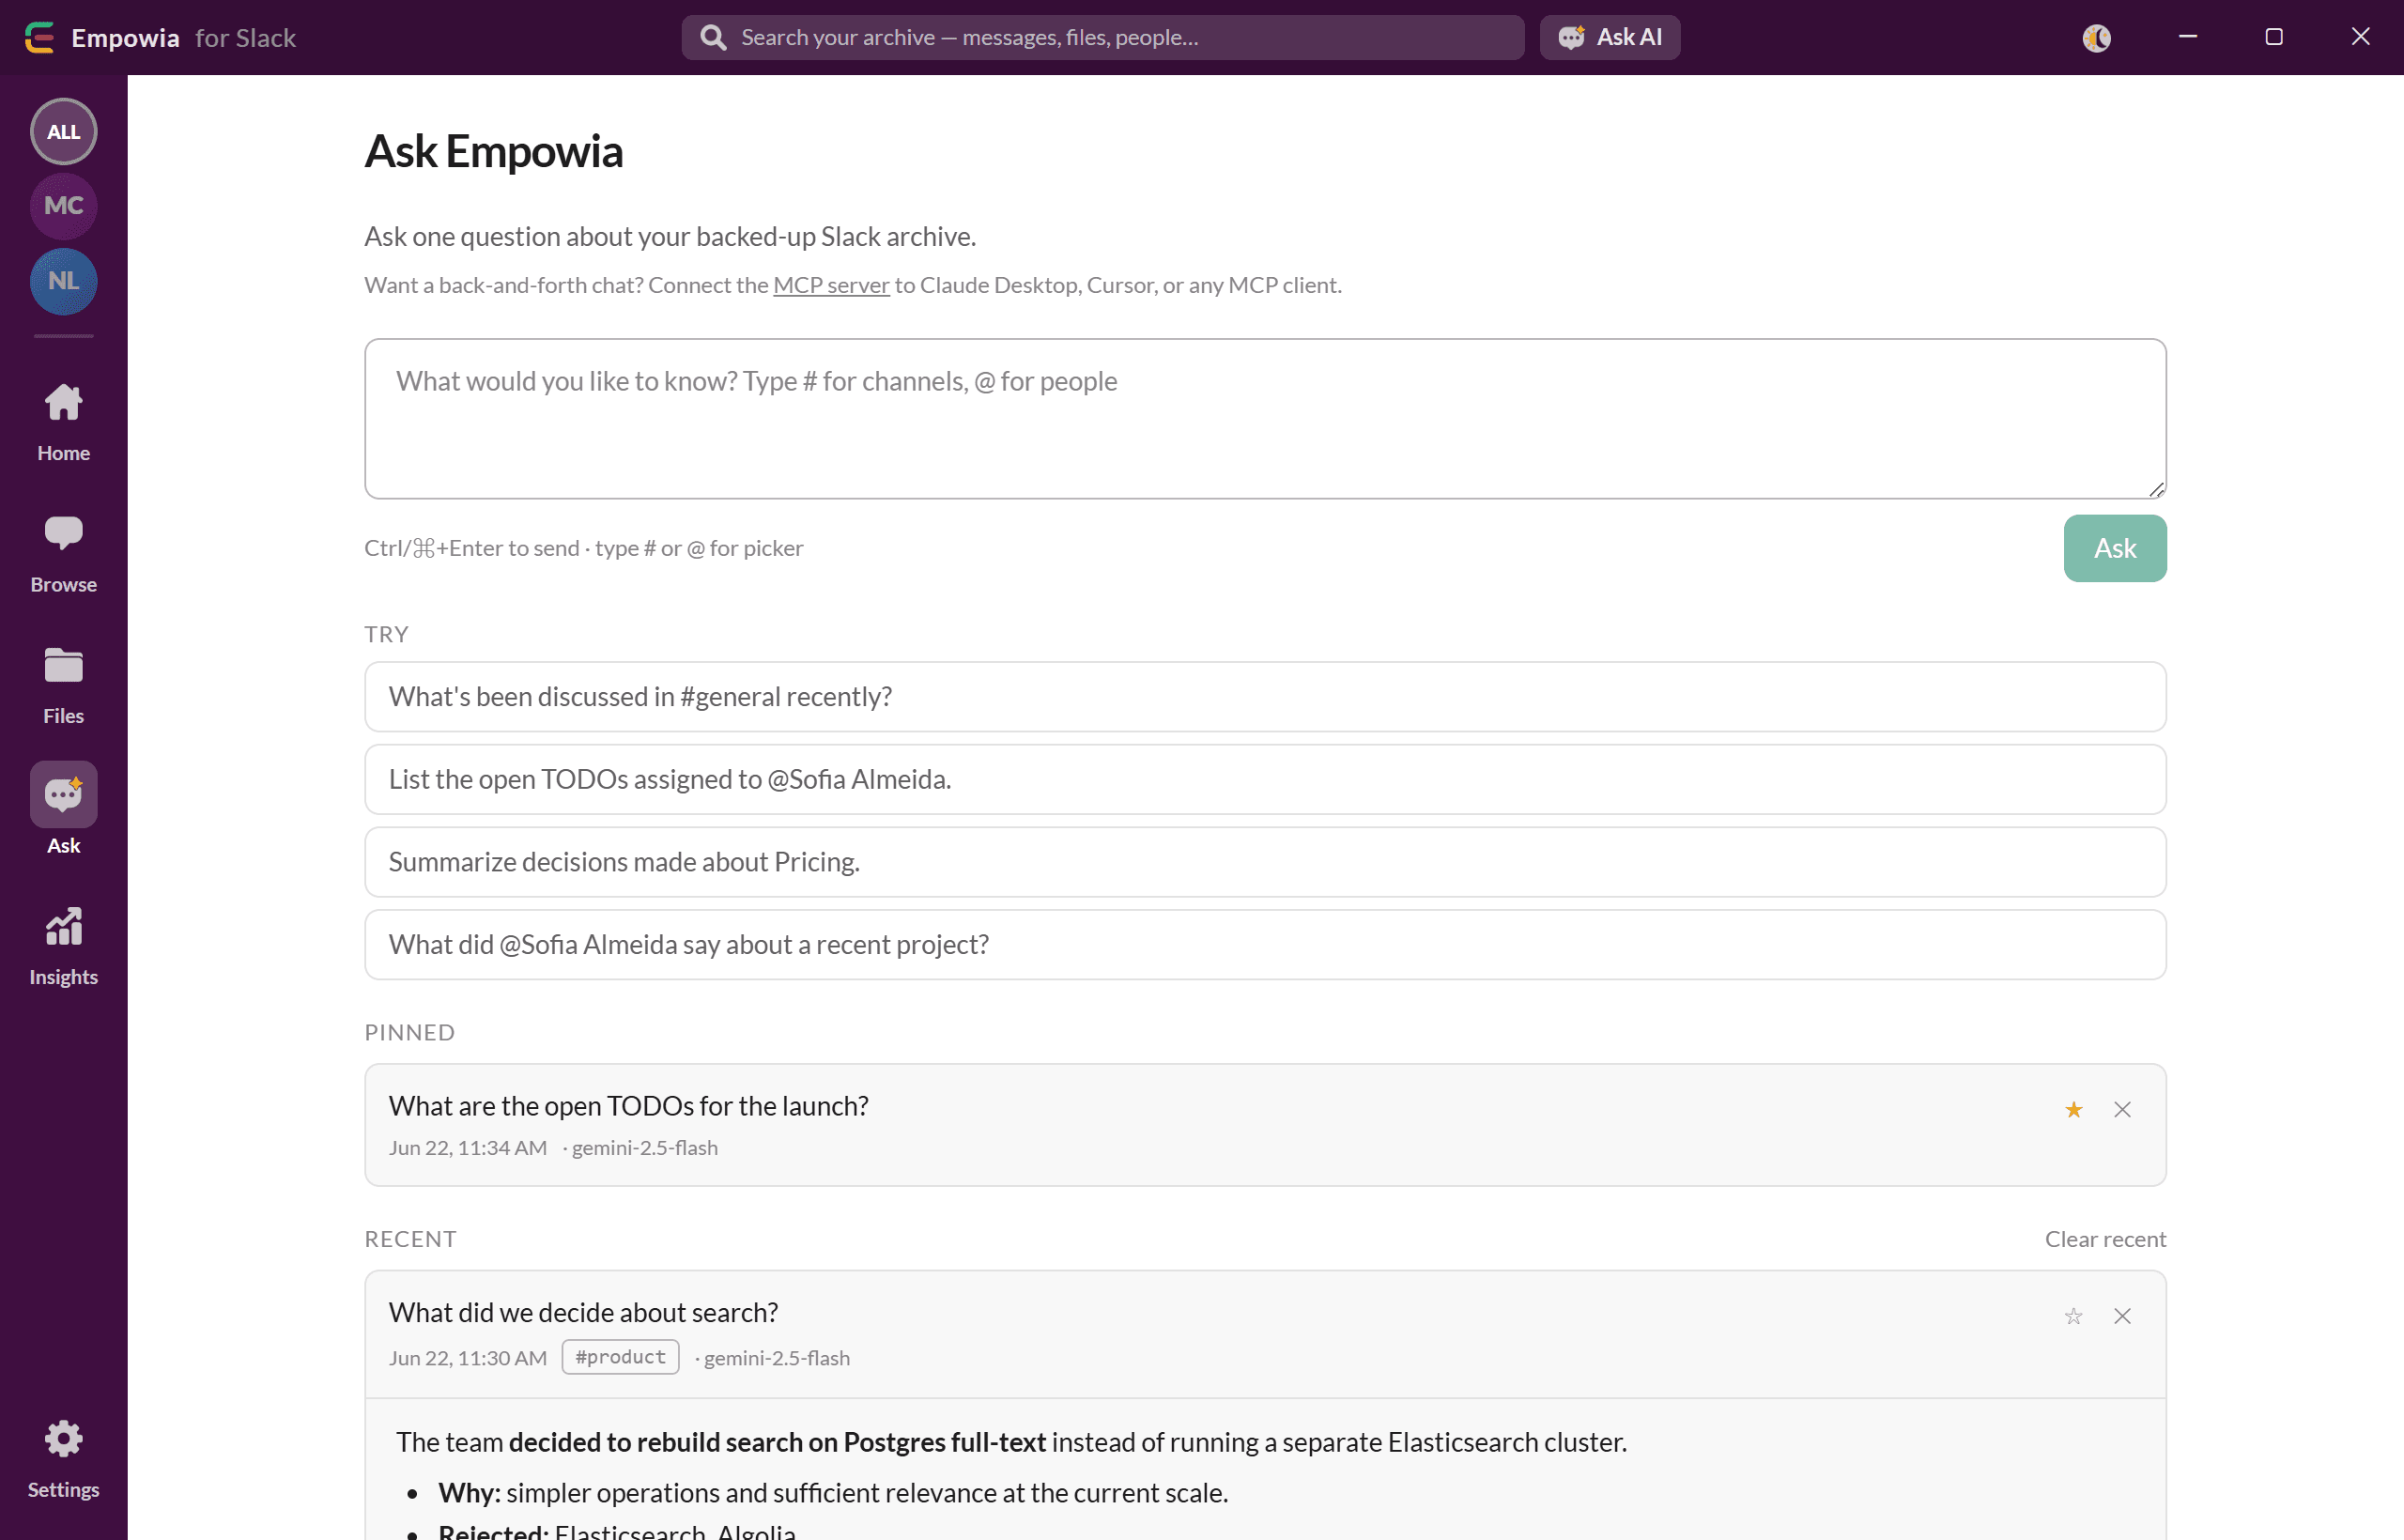Pin the search decision question star

(x=2074, y=1316)
